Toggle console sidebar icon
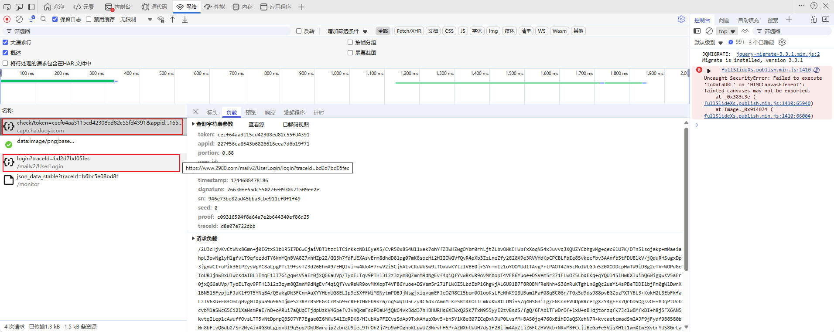 [x=697, y=31]
